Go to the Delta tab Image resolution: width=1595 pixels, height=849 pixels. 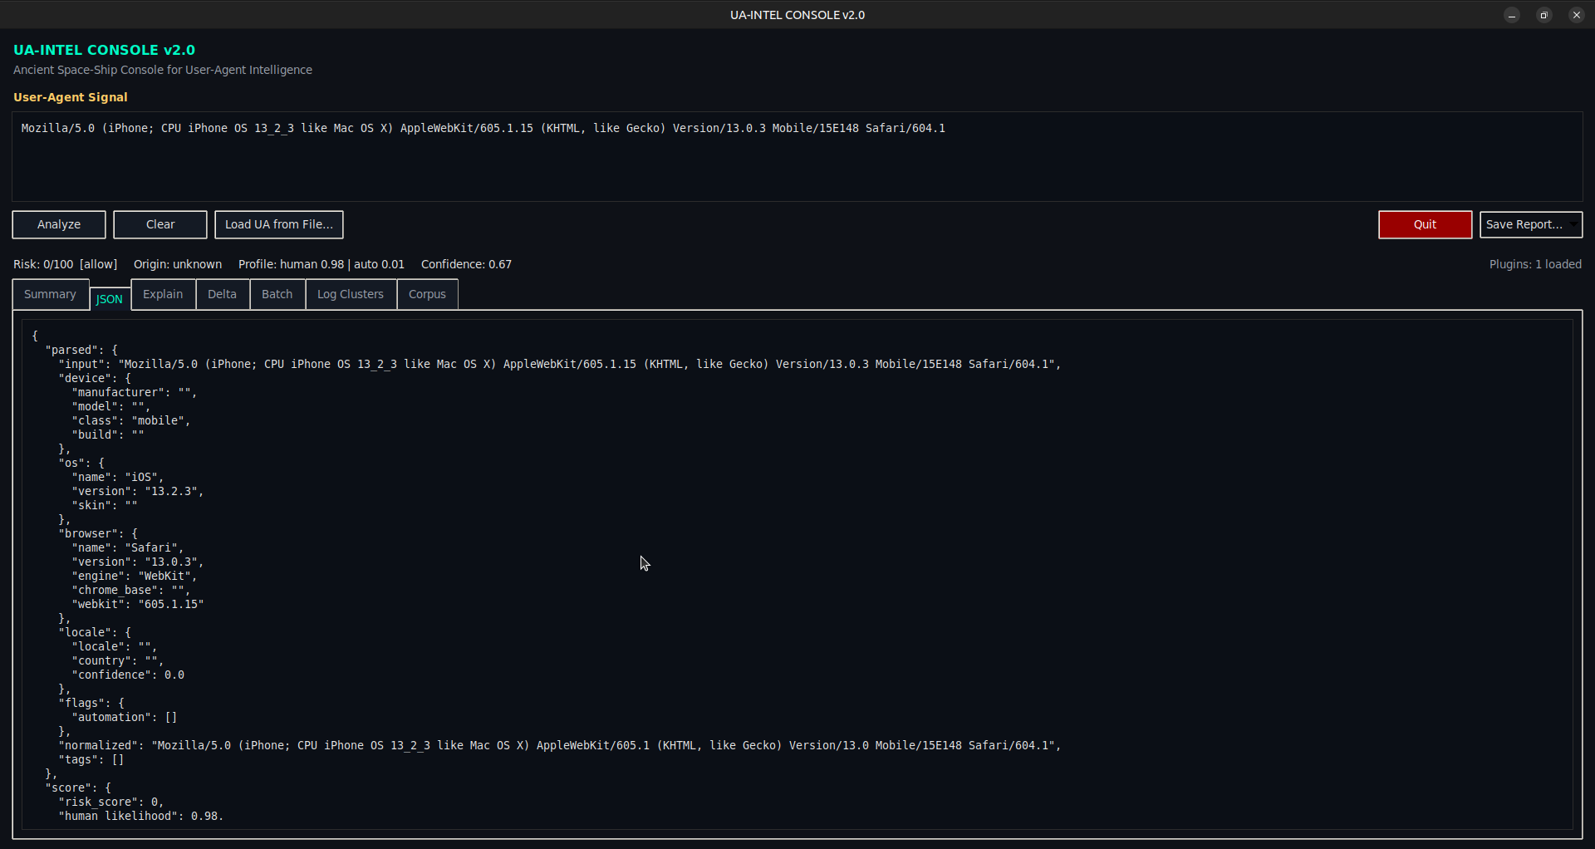pos(222,294)
